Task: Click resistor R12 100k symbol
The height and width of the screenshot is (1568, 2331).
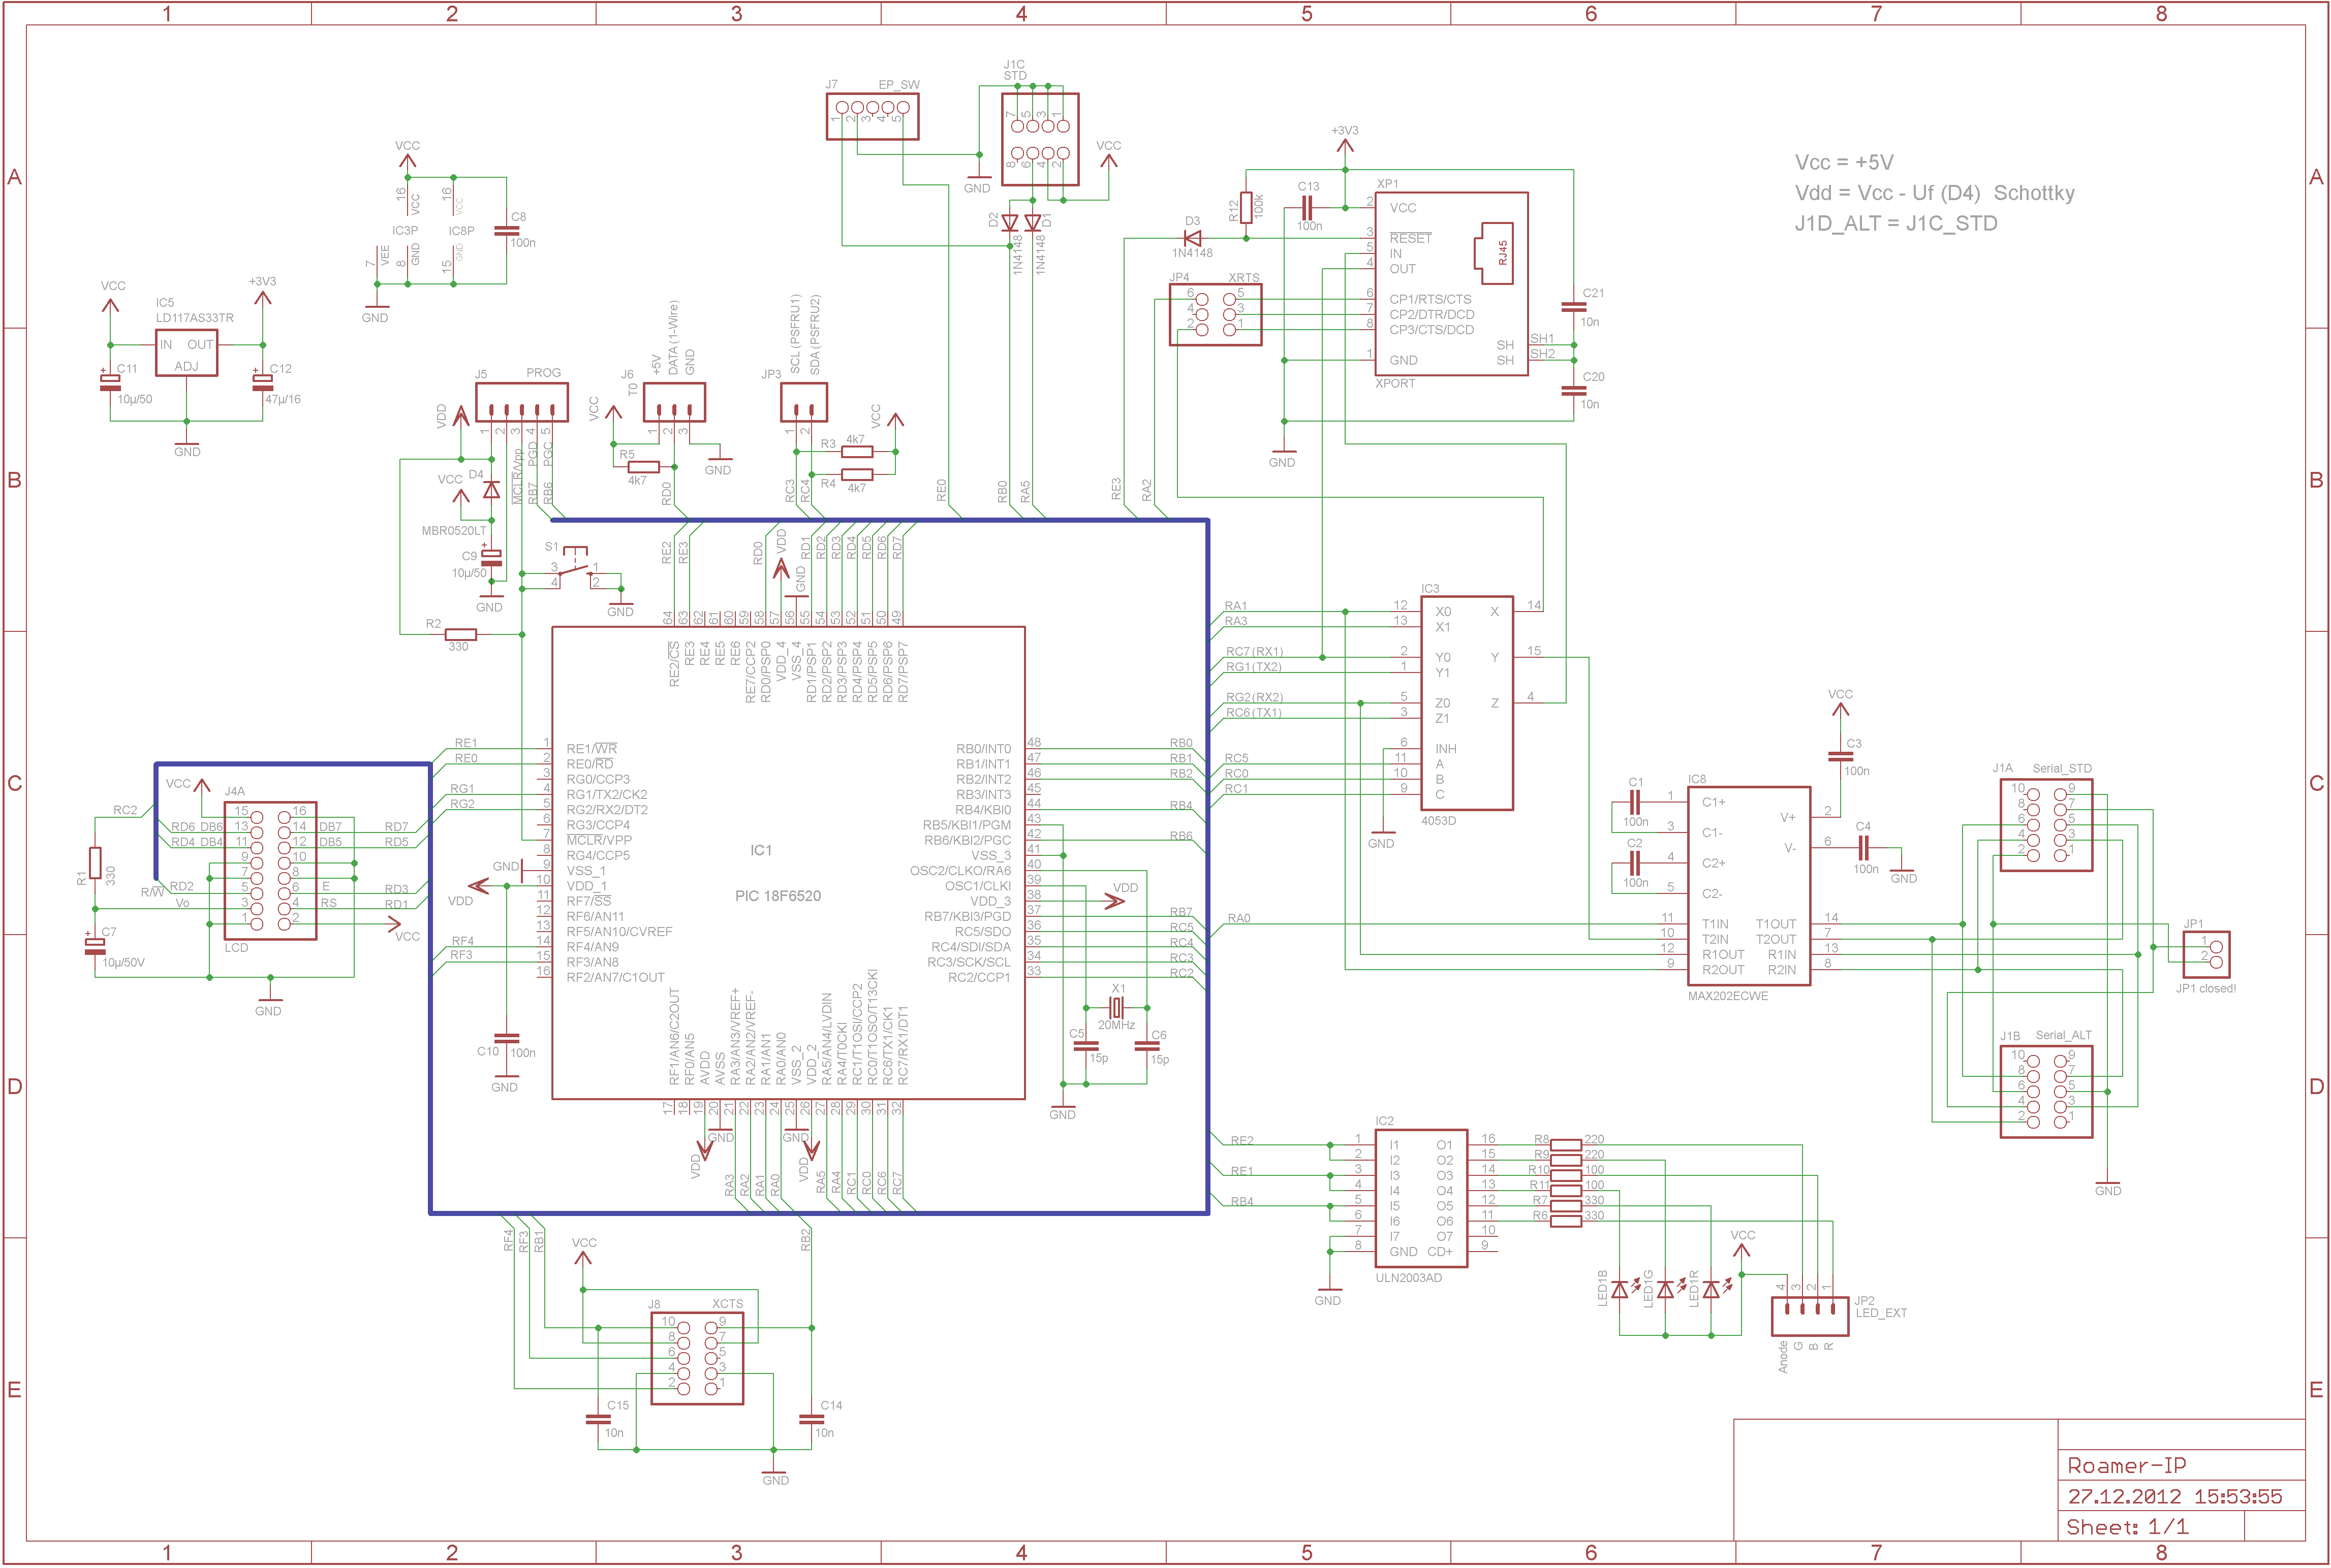Action: click(x=1246, y=208)
